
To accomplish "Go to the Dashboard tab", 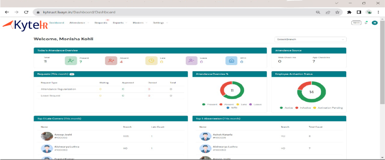I will [x=56, y=23].
